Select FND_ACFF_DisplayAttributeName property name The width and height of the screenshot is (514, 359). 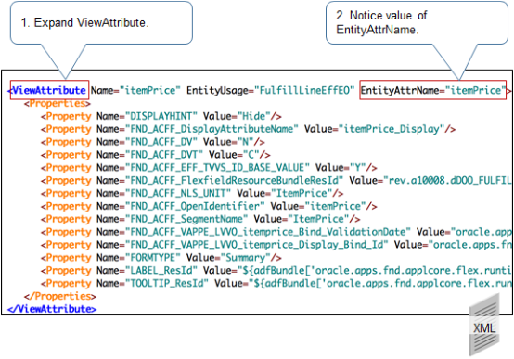tap(212, 129)
